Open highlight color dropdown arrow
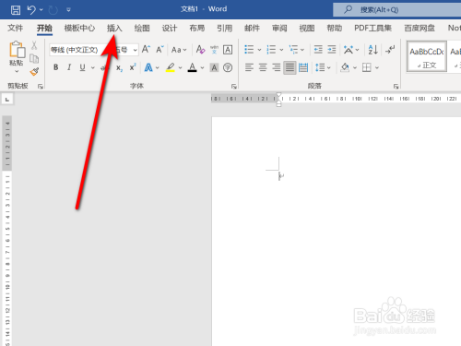The height and width of the screenshot is (346, 461). pos(180,67)
